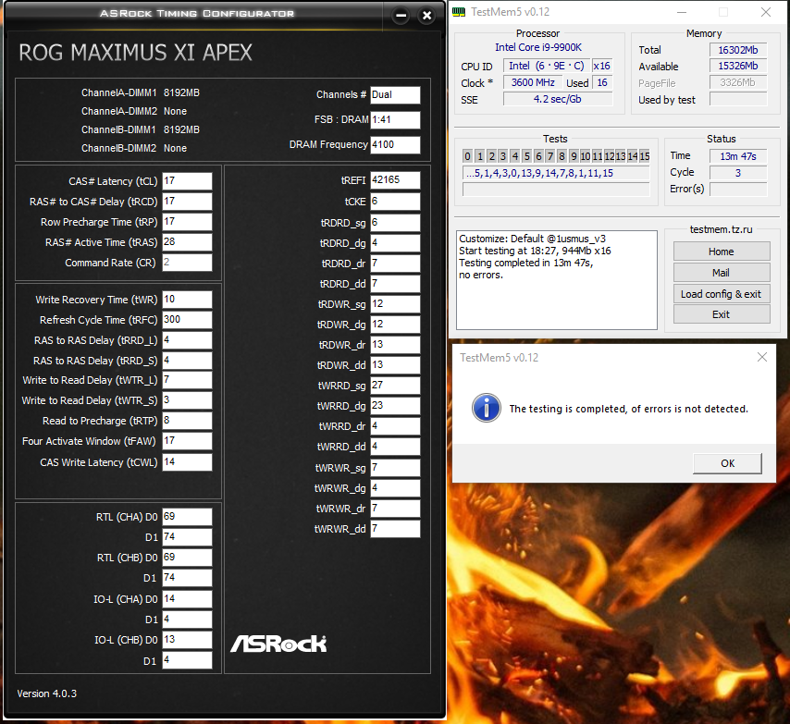This screenshot has height=724, width=790.
Task: Click the Clock value 3600 MHz
Action: pos(533,82)
